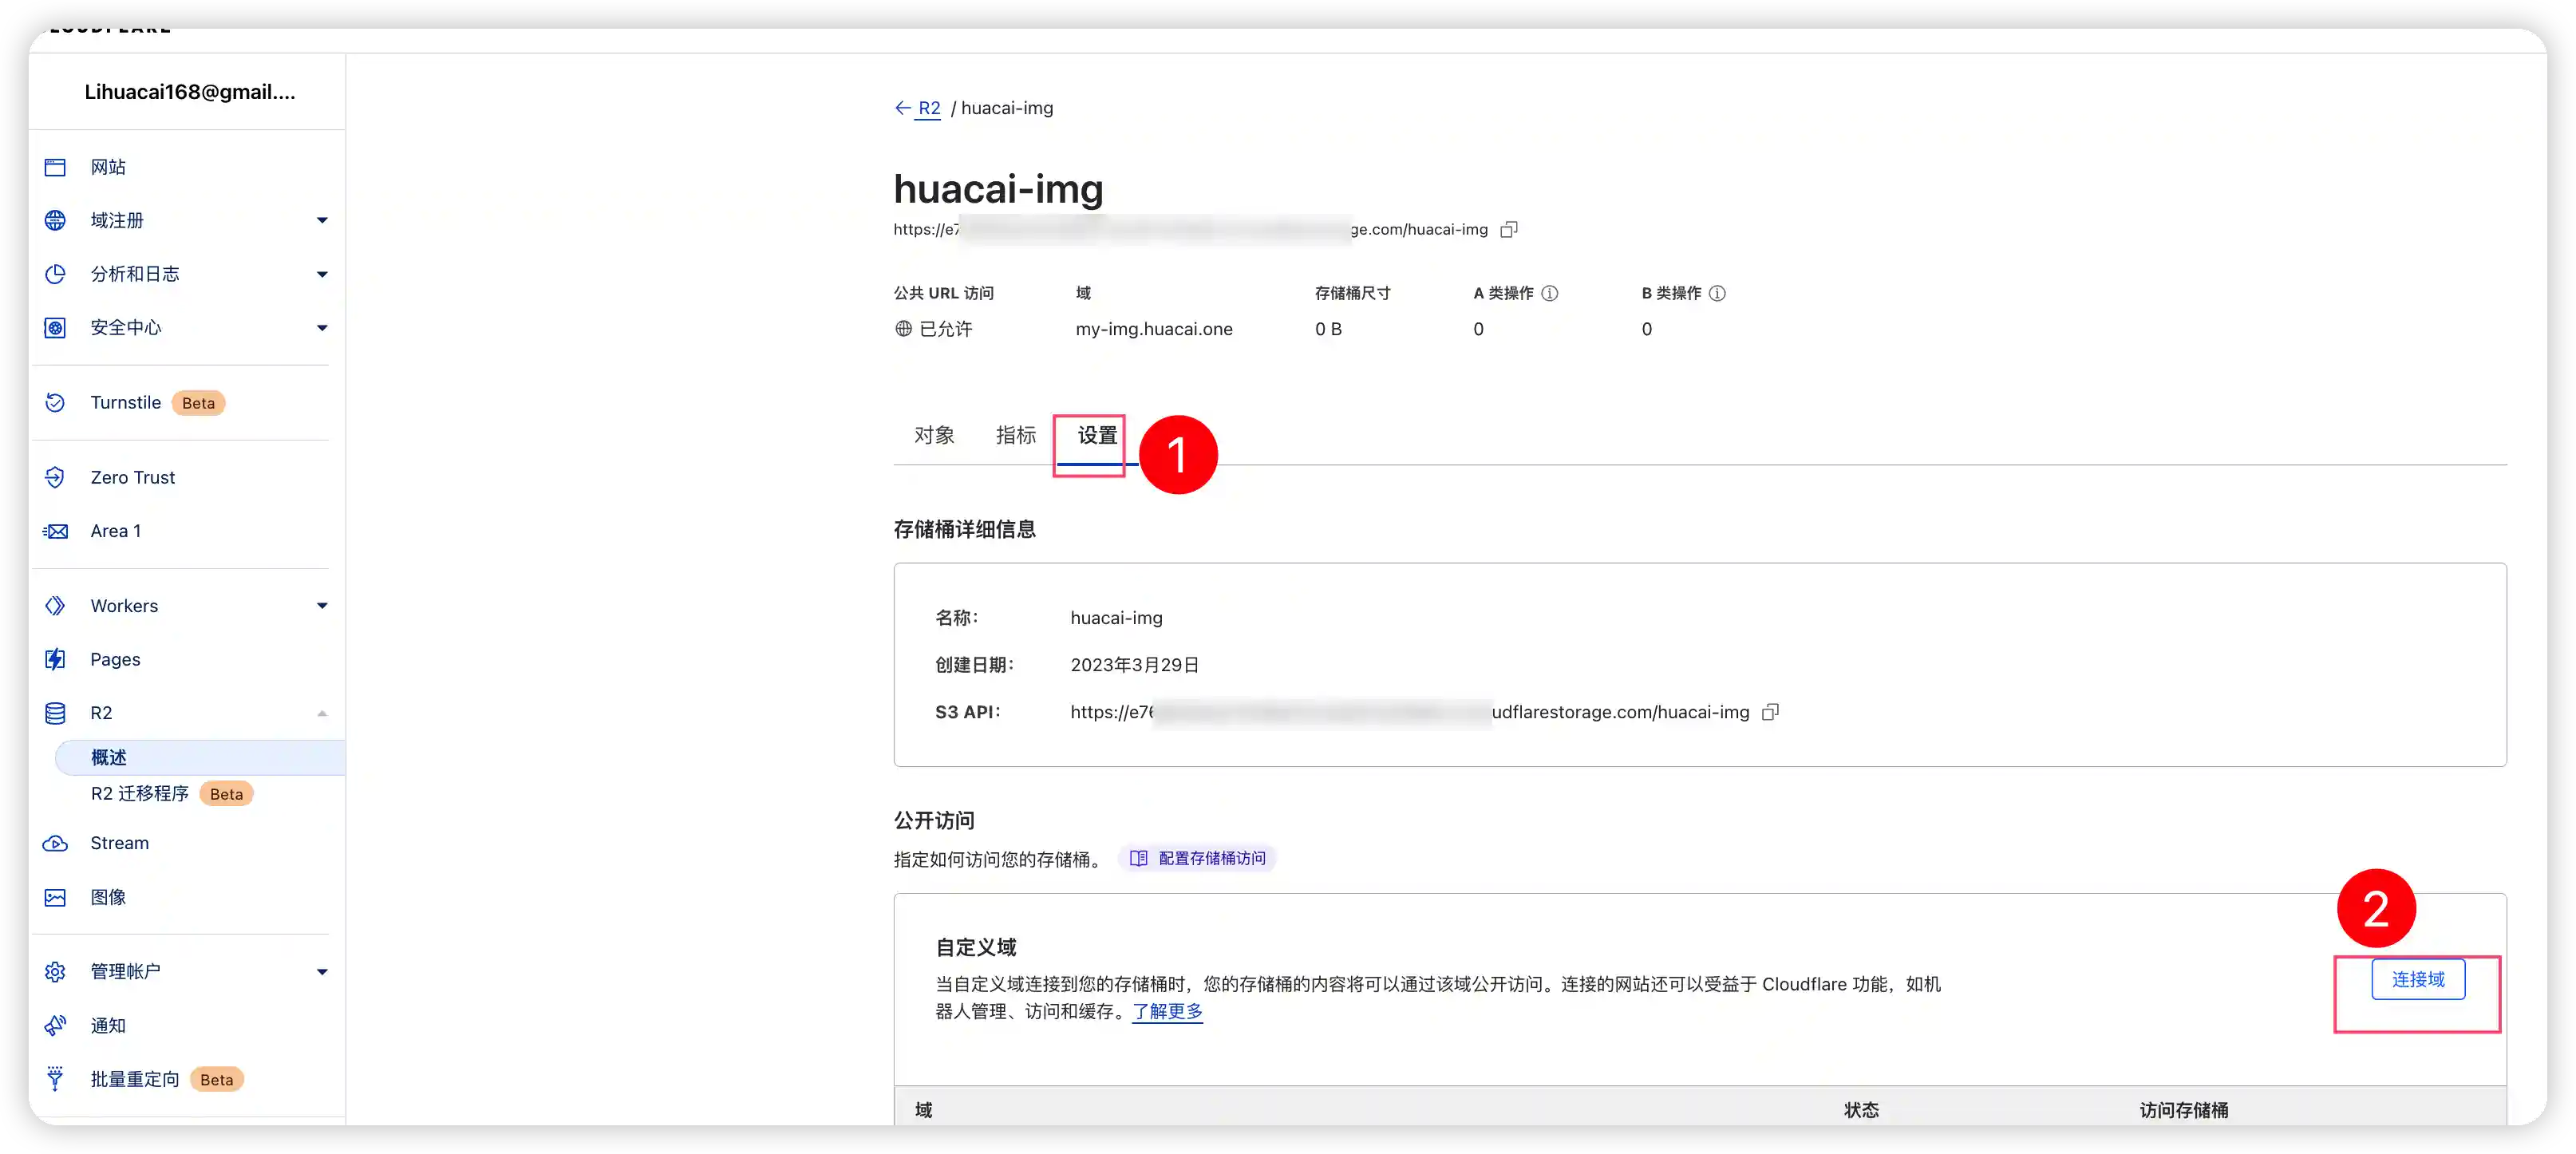Open the 通知 sidebar item
Image resolution: width=2576 pixels, height=1154 pixels.
[x=107, y=1025]
